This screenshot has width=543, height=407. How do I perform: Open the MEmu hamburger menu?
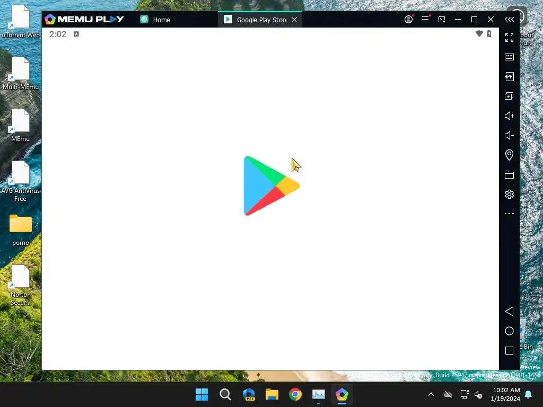tap(425, 20)
